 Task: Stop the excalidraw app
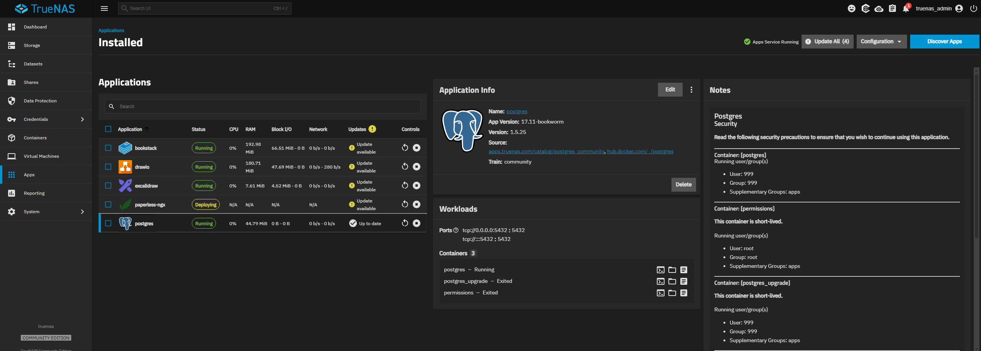pyautogui.click(x=417, y=186)
